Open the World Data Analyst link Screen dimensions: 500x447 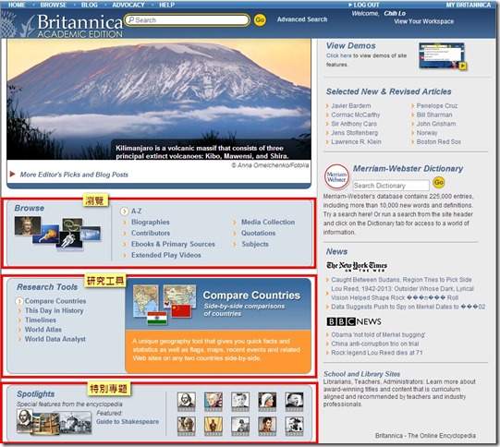[55, 339]
